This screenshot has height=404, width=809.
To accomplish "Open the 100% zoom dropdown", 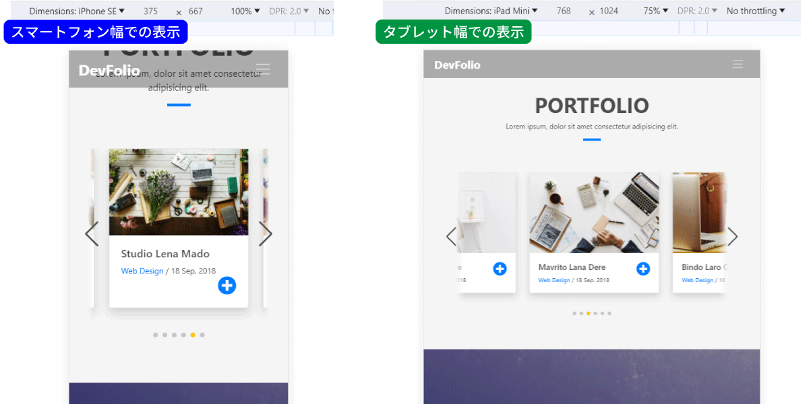I will (x=245, y=11).
